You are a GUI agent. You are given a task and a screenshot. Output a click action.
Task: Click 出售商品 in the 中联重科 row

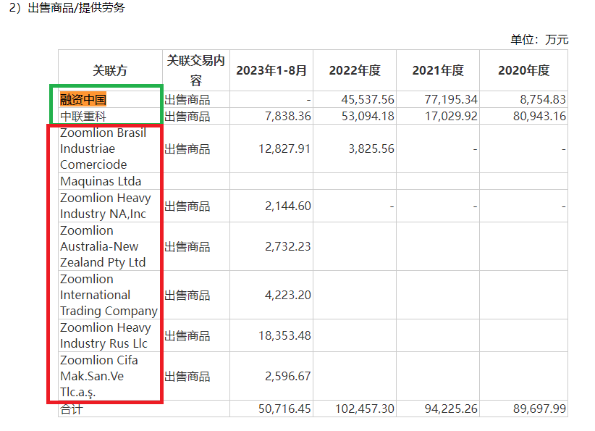pos(187,116)
